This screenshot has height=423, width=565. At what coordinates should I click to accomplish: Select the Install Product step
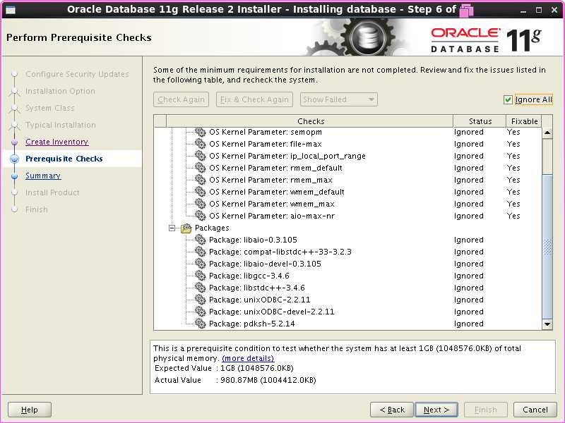(x=52, y=192)
